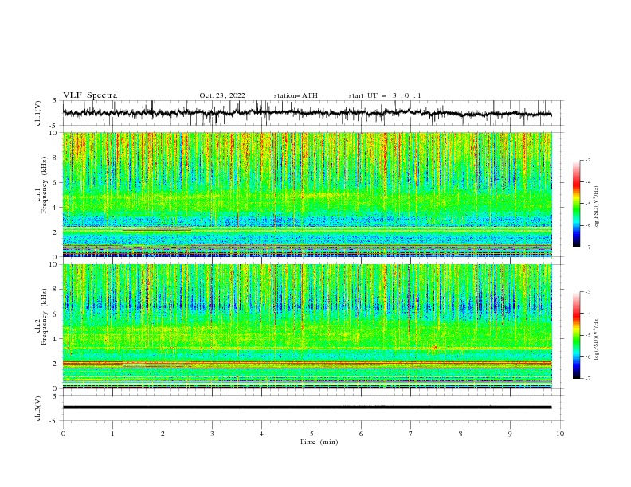Click the ch.1 voltage waveform trace
The image size is (631, 487).
click(x=308, y=113)
